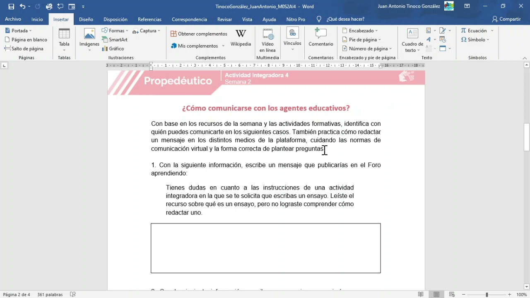Image resolution: width=530 pixels, height=298 pixels.
Task: Open the Imágenes insert menu
Action: pos(89,40)
